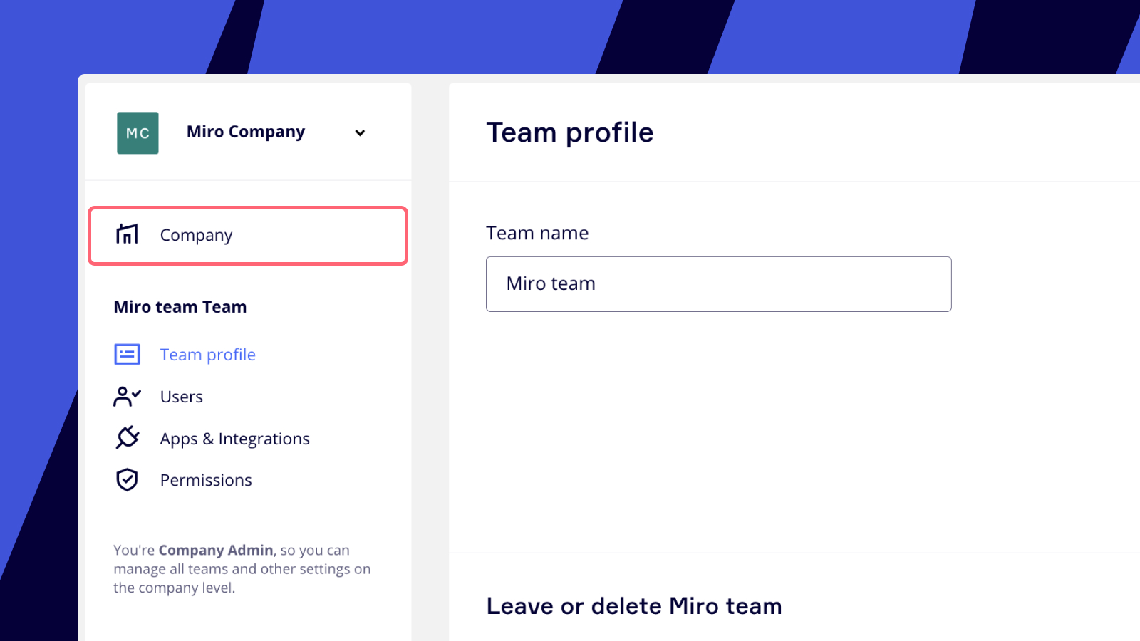The width and height of the screenshot is (1140, 641).
Task: Select the Team profile text link
Action: [x=207, y=355]
